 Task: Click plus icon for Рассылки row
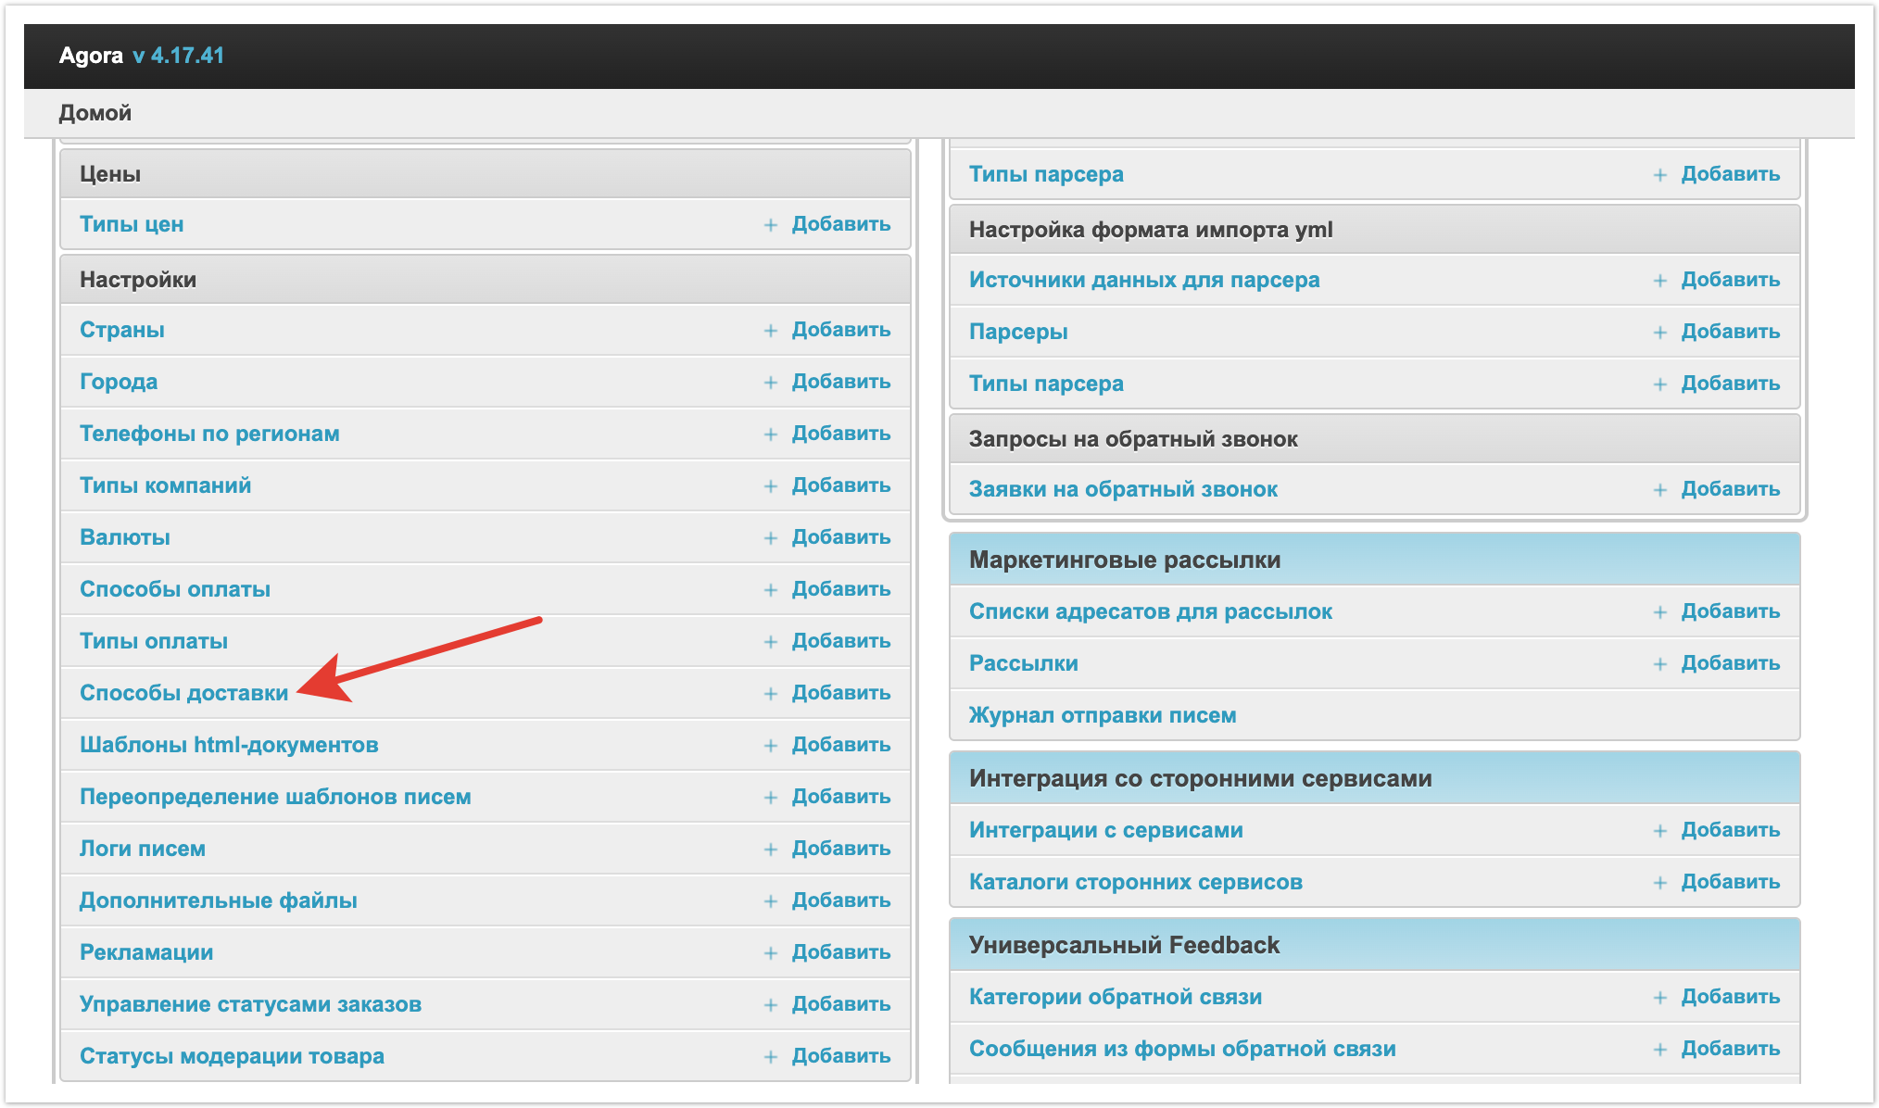[x=1659, y=664]
